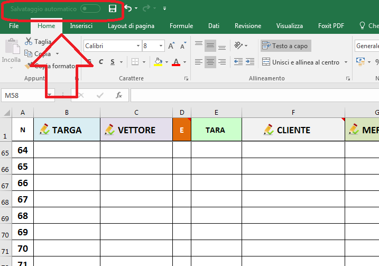Select column C header

point(136,113)
